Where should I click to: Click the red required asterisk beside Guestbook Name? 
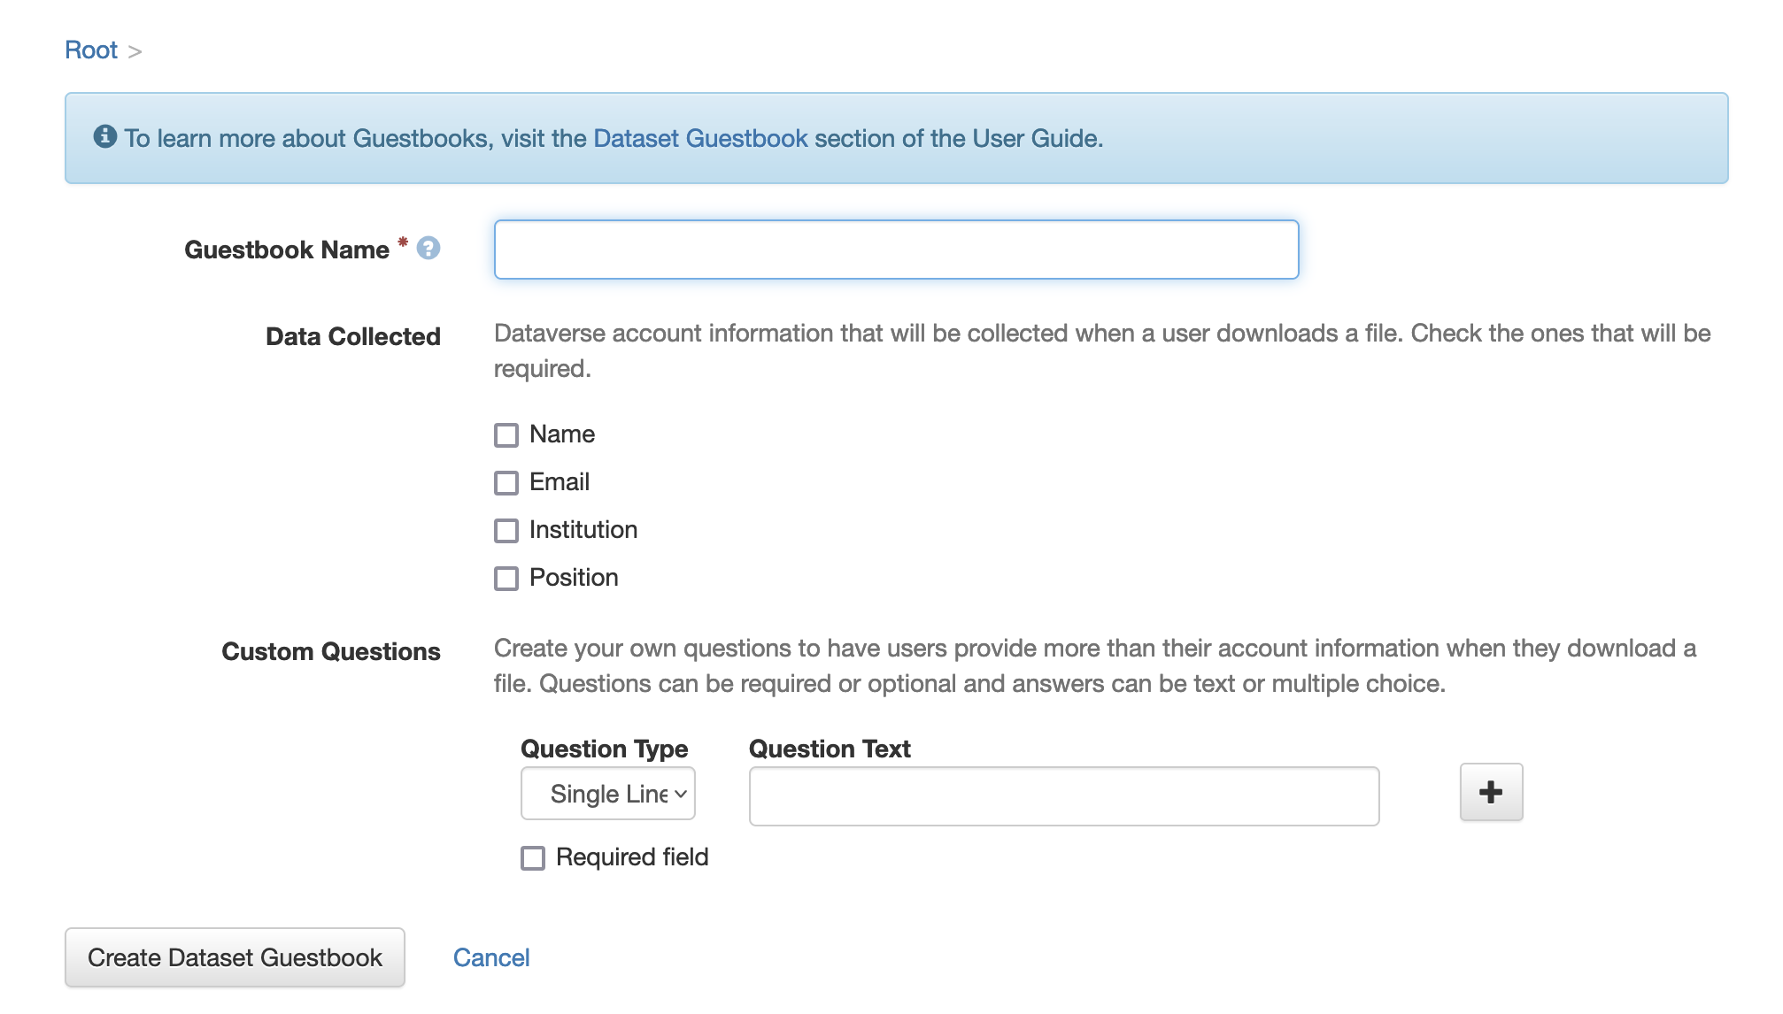(x=403, y=242)
